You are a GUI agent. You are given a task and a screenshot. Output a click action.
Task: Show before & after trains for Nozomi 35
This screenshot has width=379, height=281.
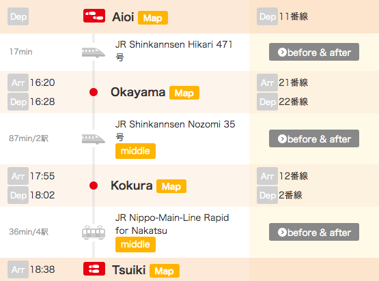click(314, 138)
